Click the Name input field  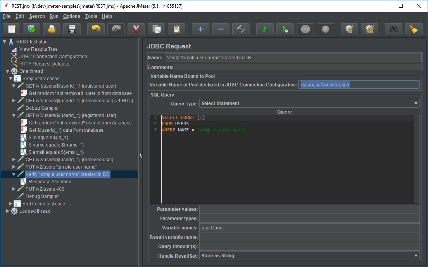point(293,57)
